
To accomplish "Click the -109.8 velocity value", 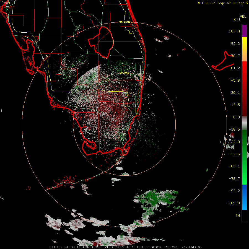I will pos(233,203).
